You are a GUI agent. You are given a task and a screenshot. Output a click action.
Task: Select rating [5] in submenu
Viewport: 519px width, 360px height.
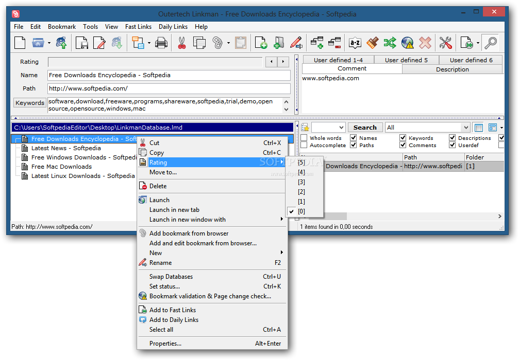[x=301, y=163]
